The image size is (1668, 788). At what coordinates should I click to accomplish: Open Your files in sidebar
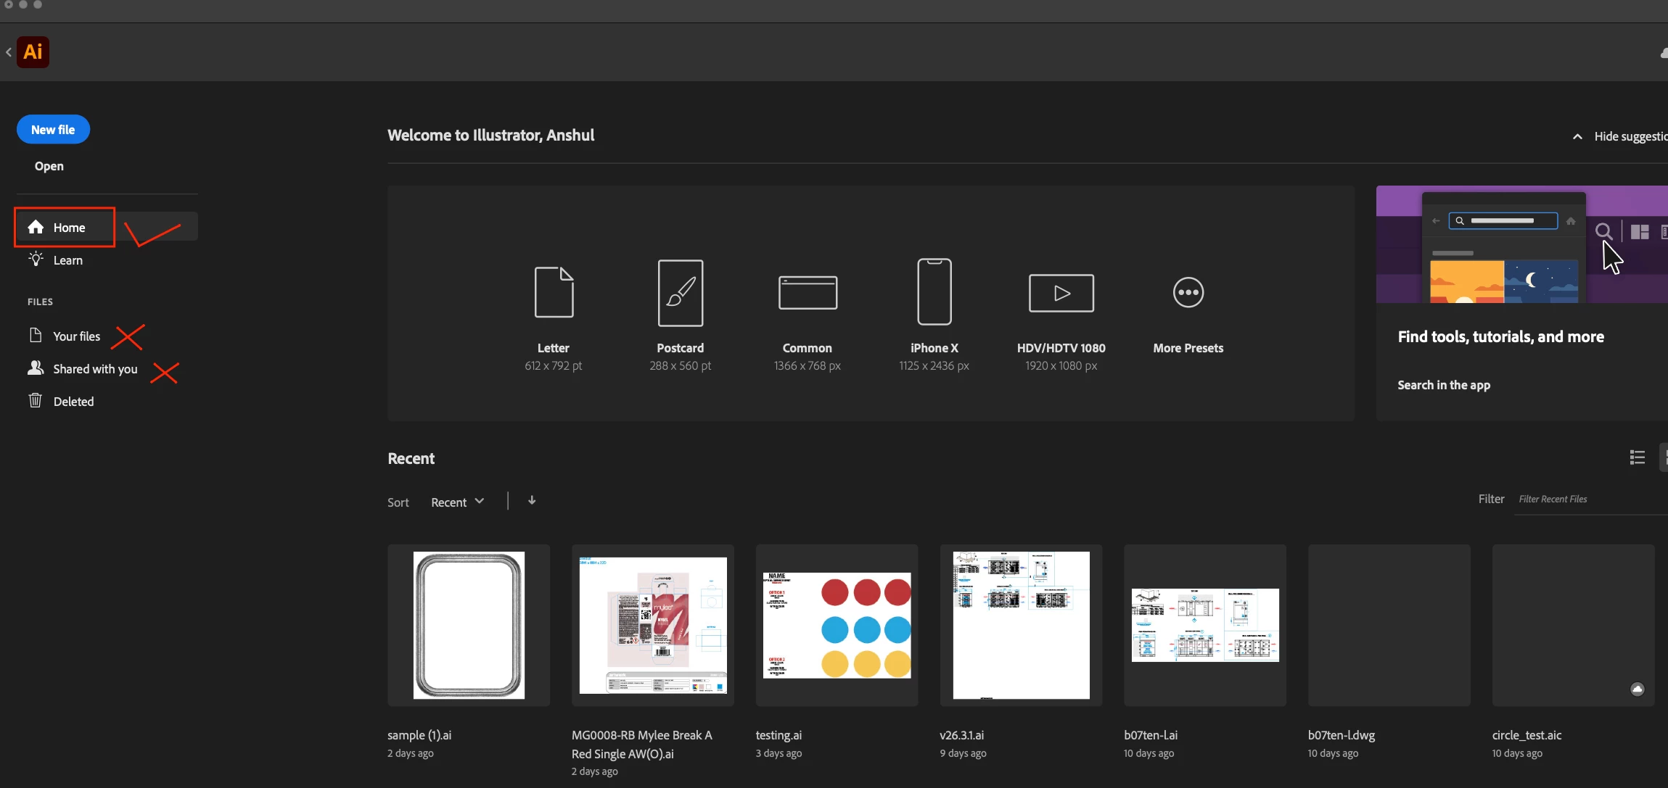[76, 336]
